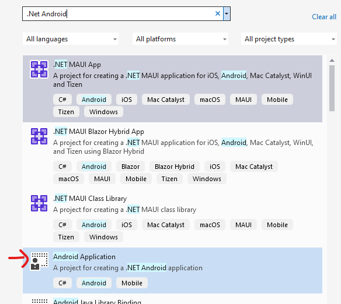Click the Android Application description text
Screen dimensions: 341x304
[128, 268]
